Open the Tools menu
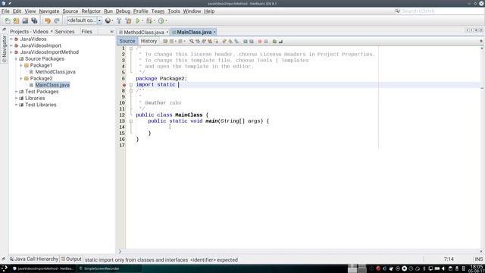Image resolution: width=485 pixels, height=273 pixels. [174, 11]
